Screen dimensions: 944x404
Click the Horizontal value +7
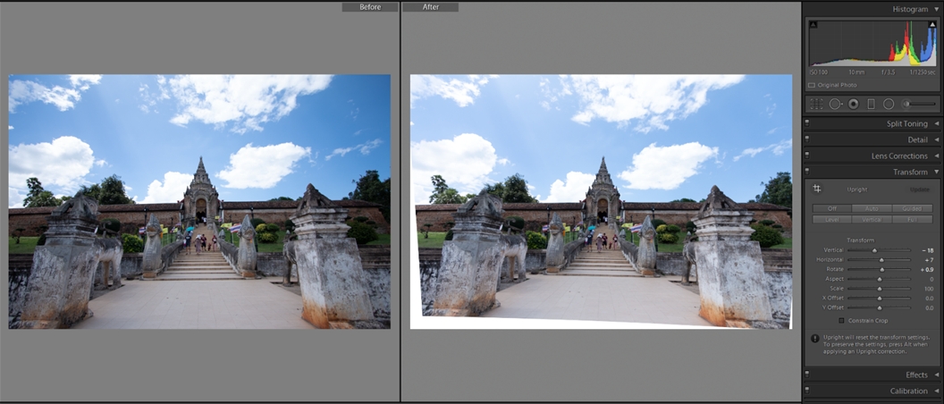coord(928,259)
